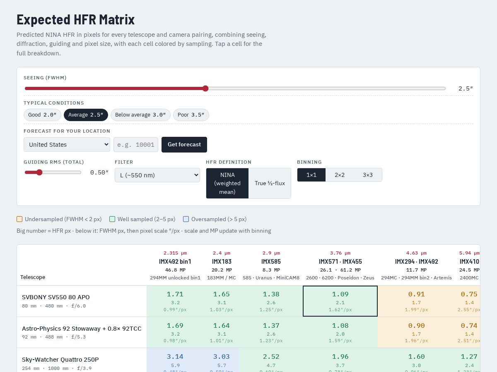Image resolution: width=497 pixels, height=372 pixels.
Task: Open Quattro 250P cell showing 3.14
Action: point(175,360)
